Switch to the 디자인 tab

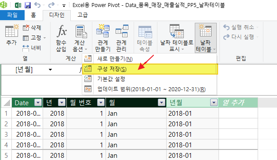57,15
